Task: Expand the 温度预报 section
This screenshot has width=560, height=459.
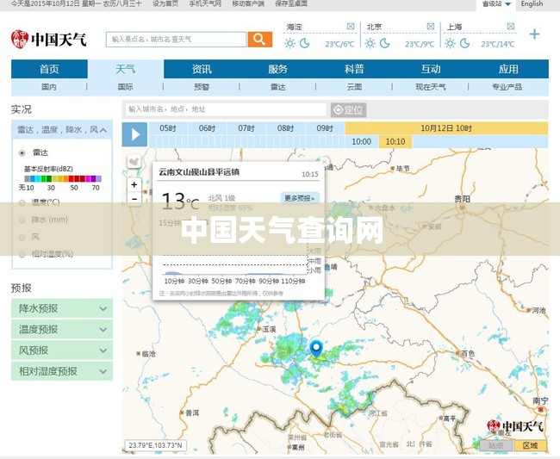Action: (x=62, y=330)
